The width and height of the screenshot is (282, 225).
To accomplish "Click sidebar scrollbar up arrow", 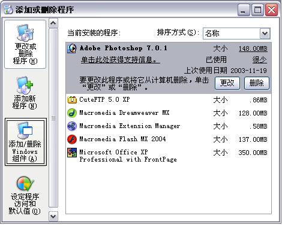I will [x=53, y=23].
